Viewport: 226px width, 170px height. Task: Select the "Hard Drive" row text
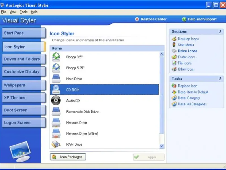click(74, 79)
